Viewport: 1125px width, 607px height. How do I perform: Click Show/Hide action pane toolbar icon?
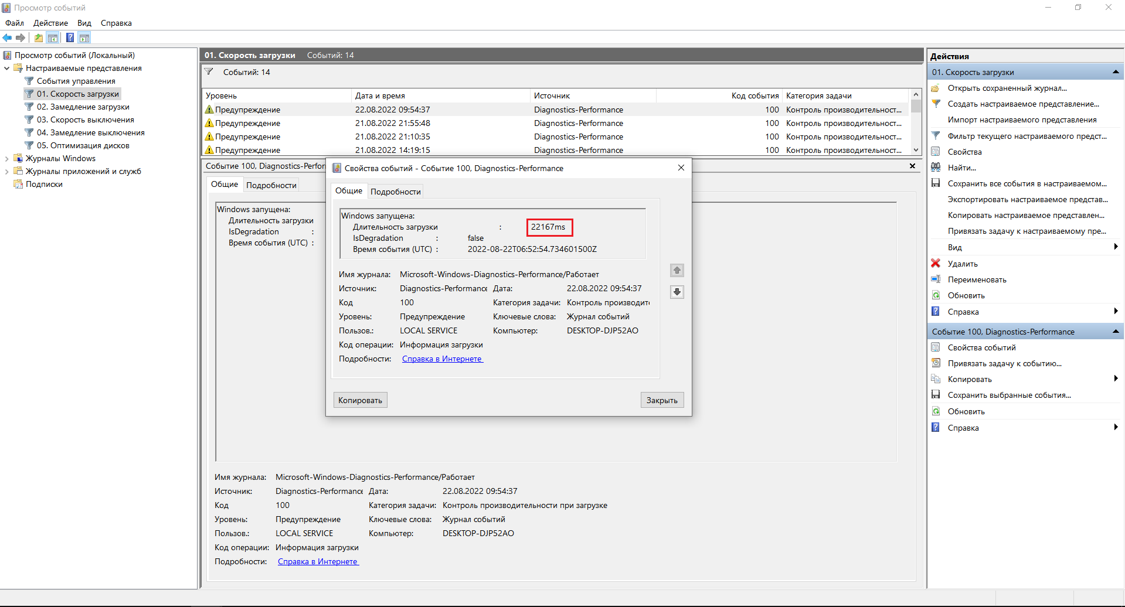tap(84, 37)
